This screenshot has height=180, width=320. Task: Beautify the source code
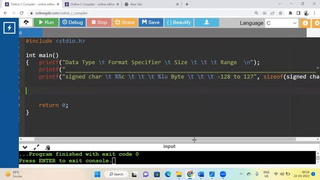pyautogui.click(x=179, y=22)
